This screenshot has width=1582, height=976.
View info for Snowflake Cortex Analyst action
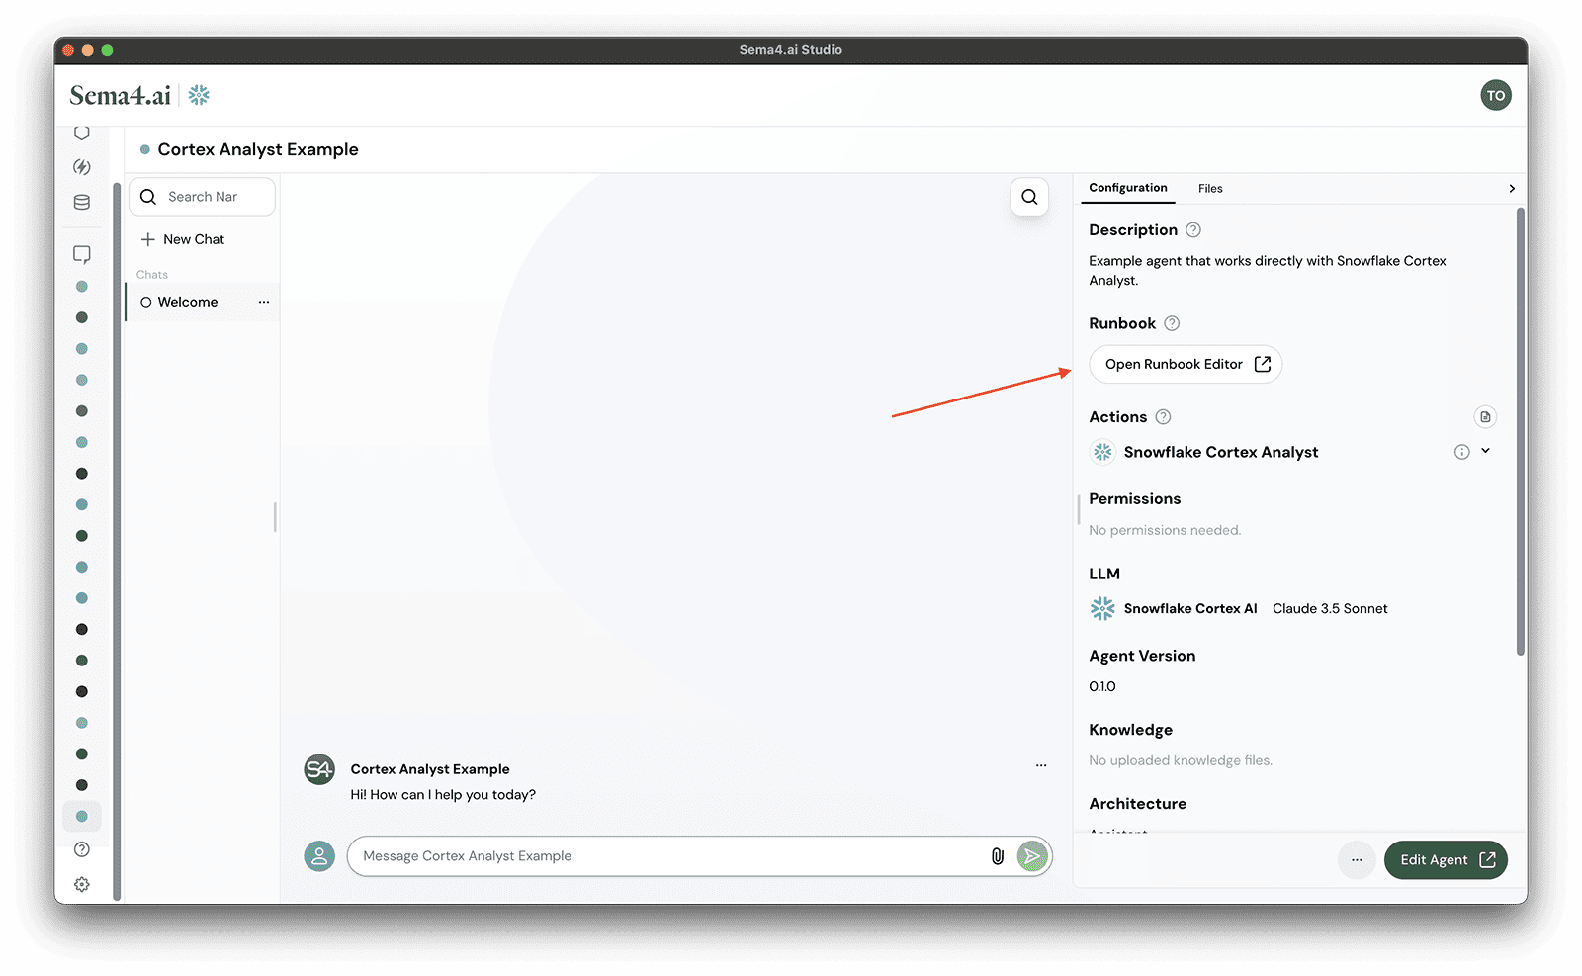(x=1462, y=452)
